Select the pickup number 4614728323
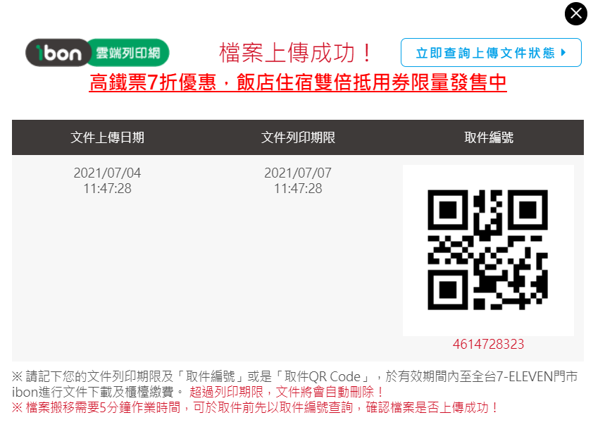The image size is (593, 439). [x=488, y=344]
